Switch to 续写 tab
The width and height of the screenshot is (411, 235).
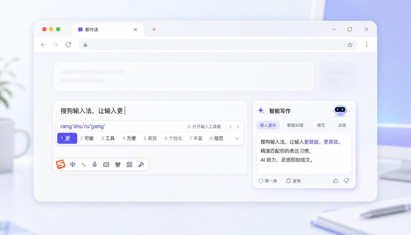tap(321, 125)
